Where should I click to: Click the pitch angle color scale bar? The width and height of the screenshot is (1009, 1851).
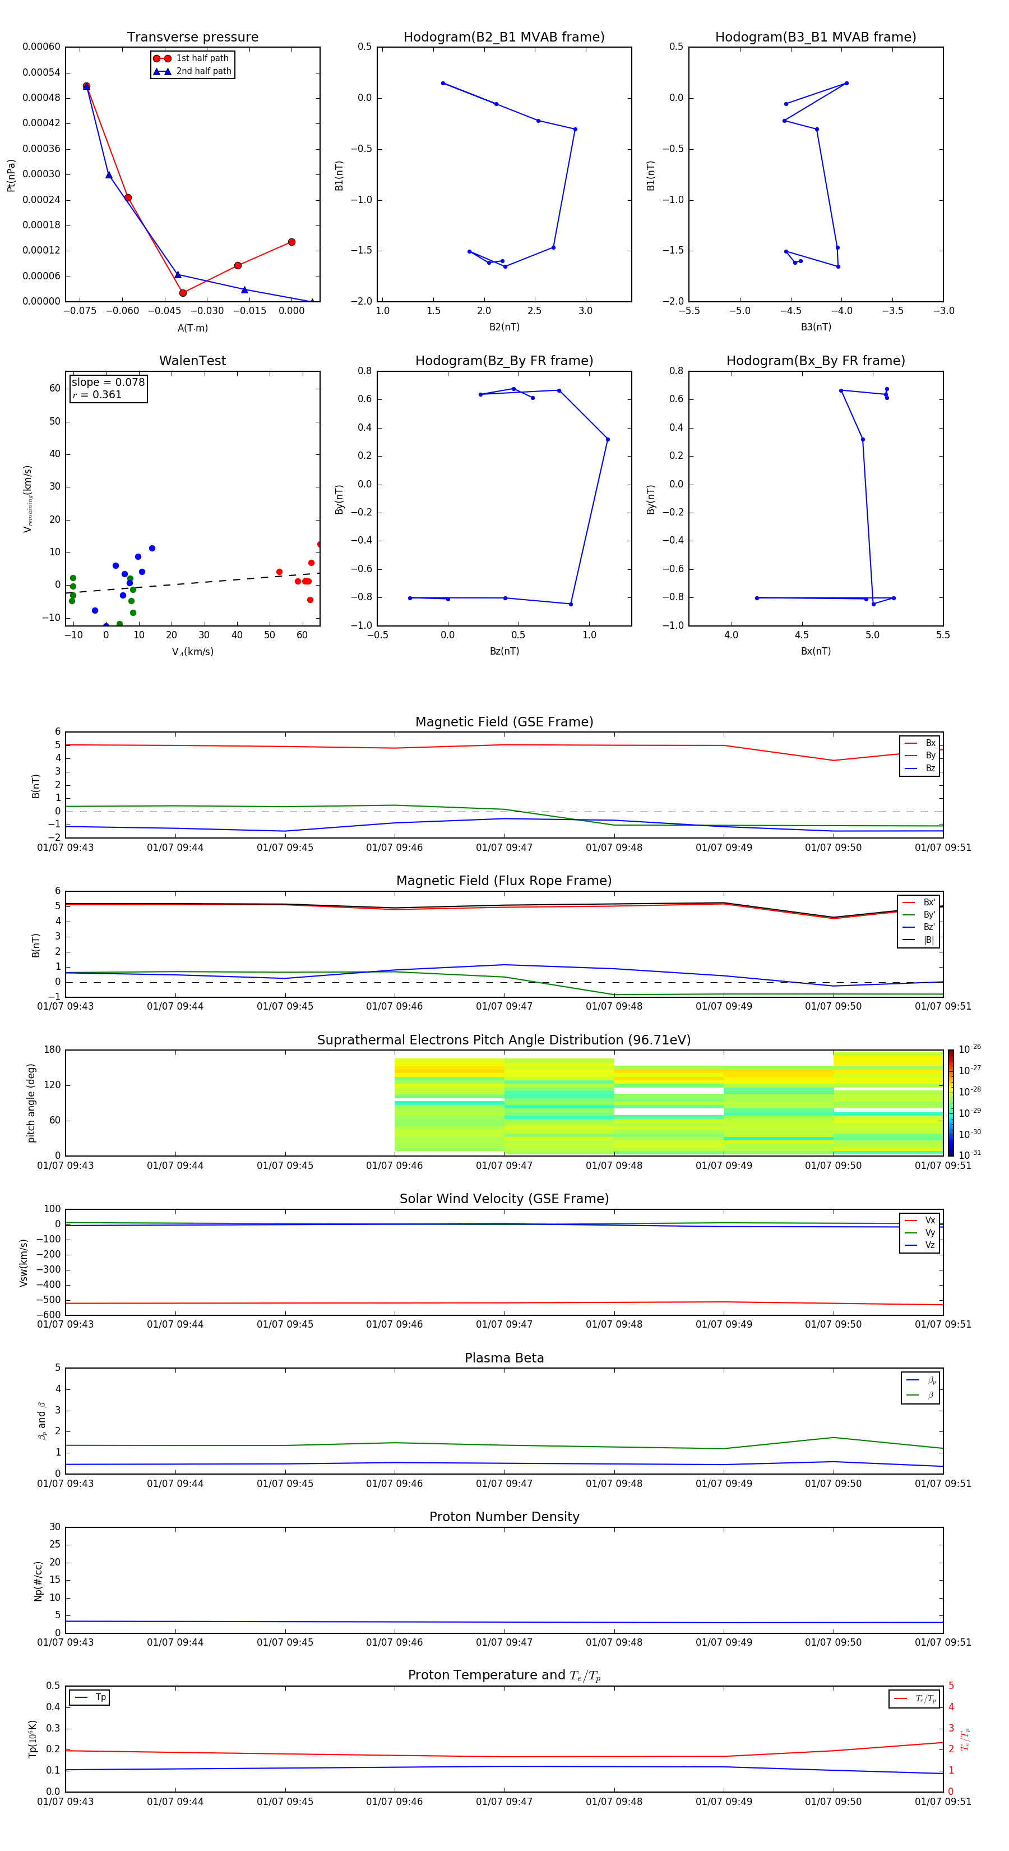(x=951, y=1103)
